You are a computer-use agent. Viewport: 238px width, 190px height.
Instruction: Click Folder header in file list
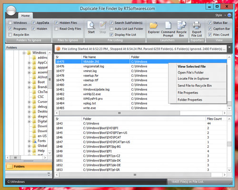pos(178,57)
